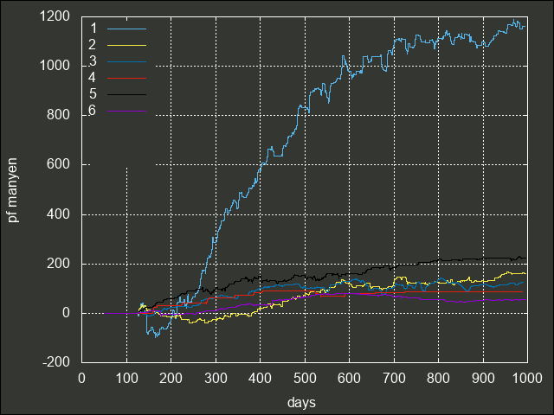
Task: Click the light blue legend line sample for series 1
Action: click(x=127, y=29)
